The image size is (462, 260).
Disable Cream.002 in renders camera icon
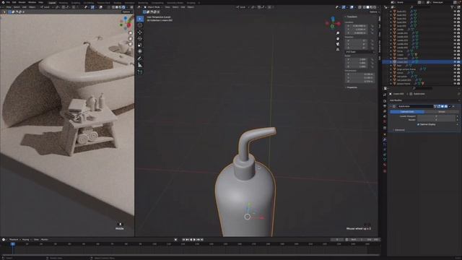pos(458,62)
